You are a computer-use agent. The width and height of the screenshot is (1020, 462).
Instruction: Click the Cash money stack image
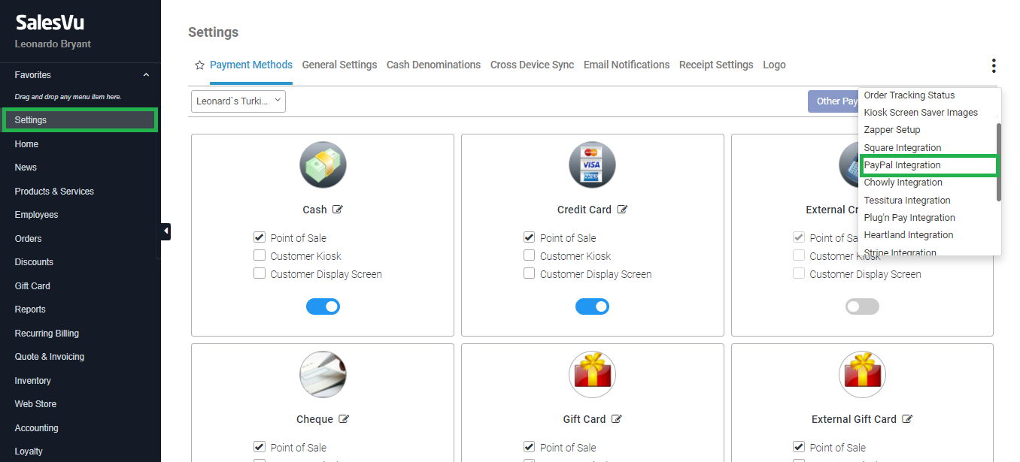(x=323, y=165)
